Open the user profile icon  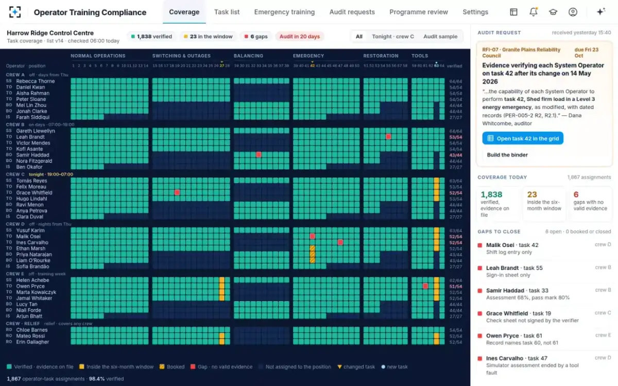click(573, 12)
